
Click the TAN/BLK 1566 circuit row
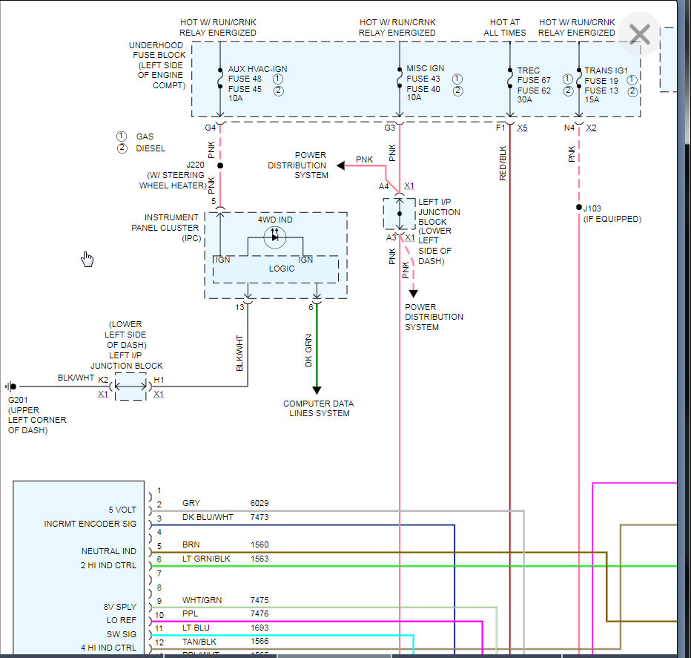click(225, 642)
